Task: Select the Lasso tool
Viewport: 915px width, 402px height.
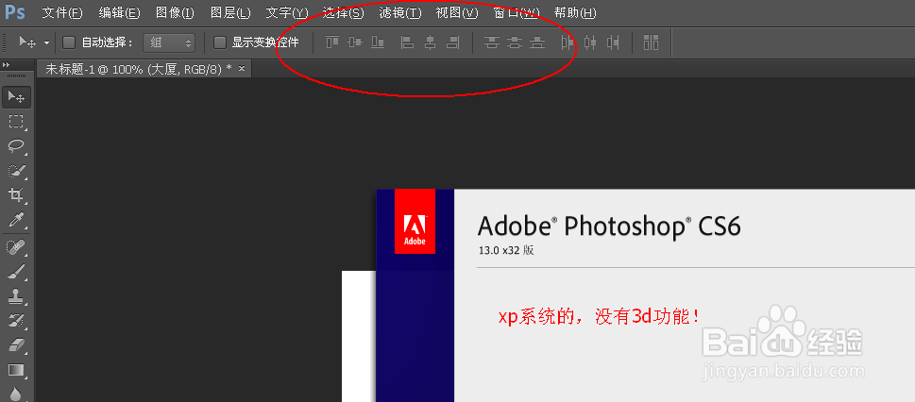Action: point(16,146)
